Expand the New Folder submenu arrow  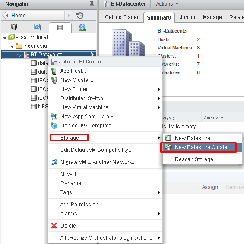point(159,89)
